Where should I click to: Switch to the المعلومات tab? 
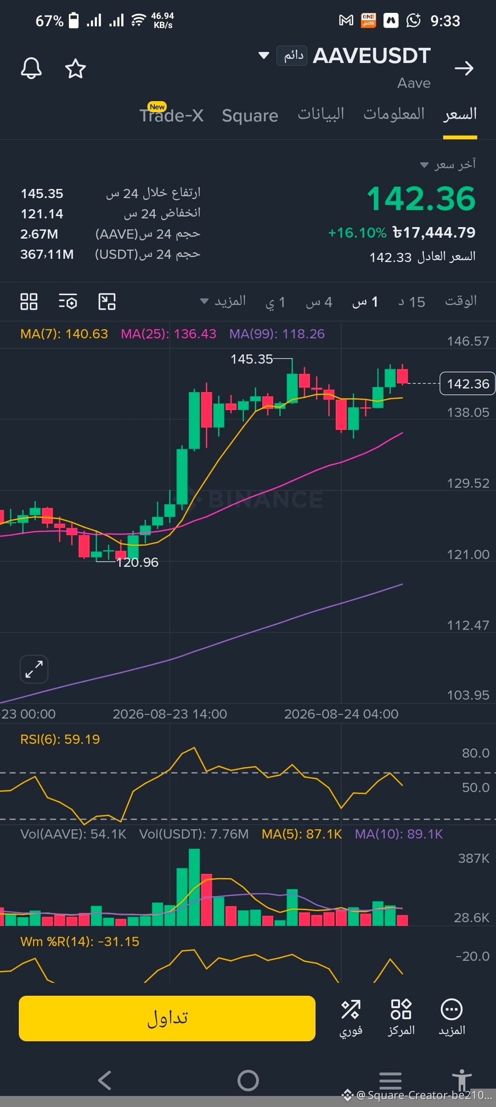point(394,114)
